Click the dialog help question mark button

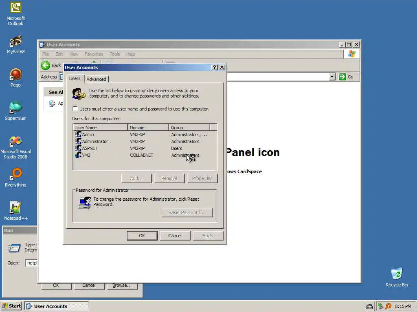(214, 67)
